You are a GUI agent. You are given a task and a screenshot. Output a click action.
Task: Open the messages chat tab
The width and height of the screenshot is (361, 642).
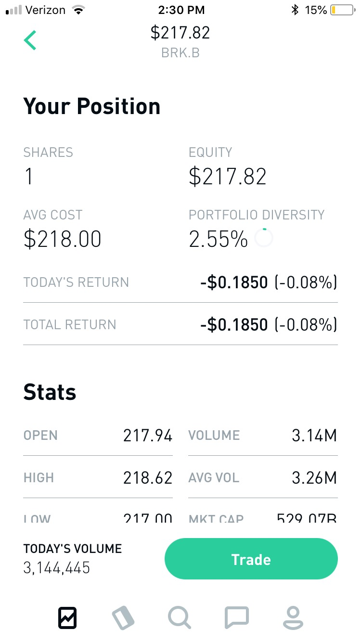237,617
